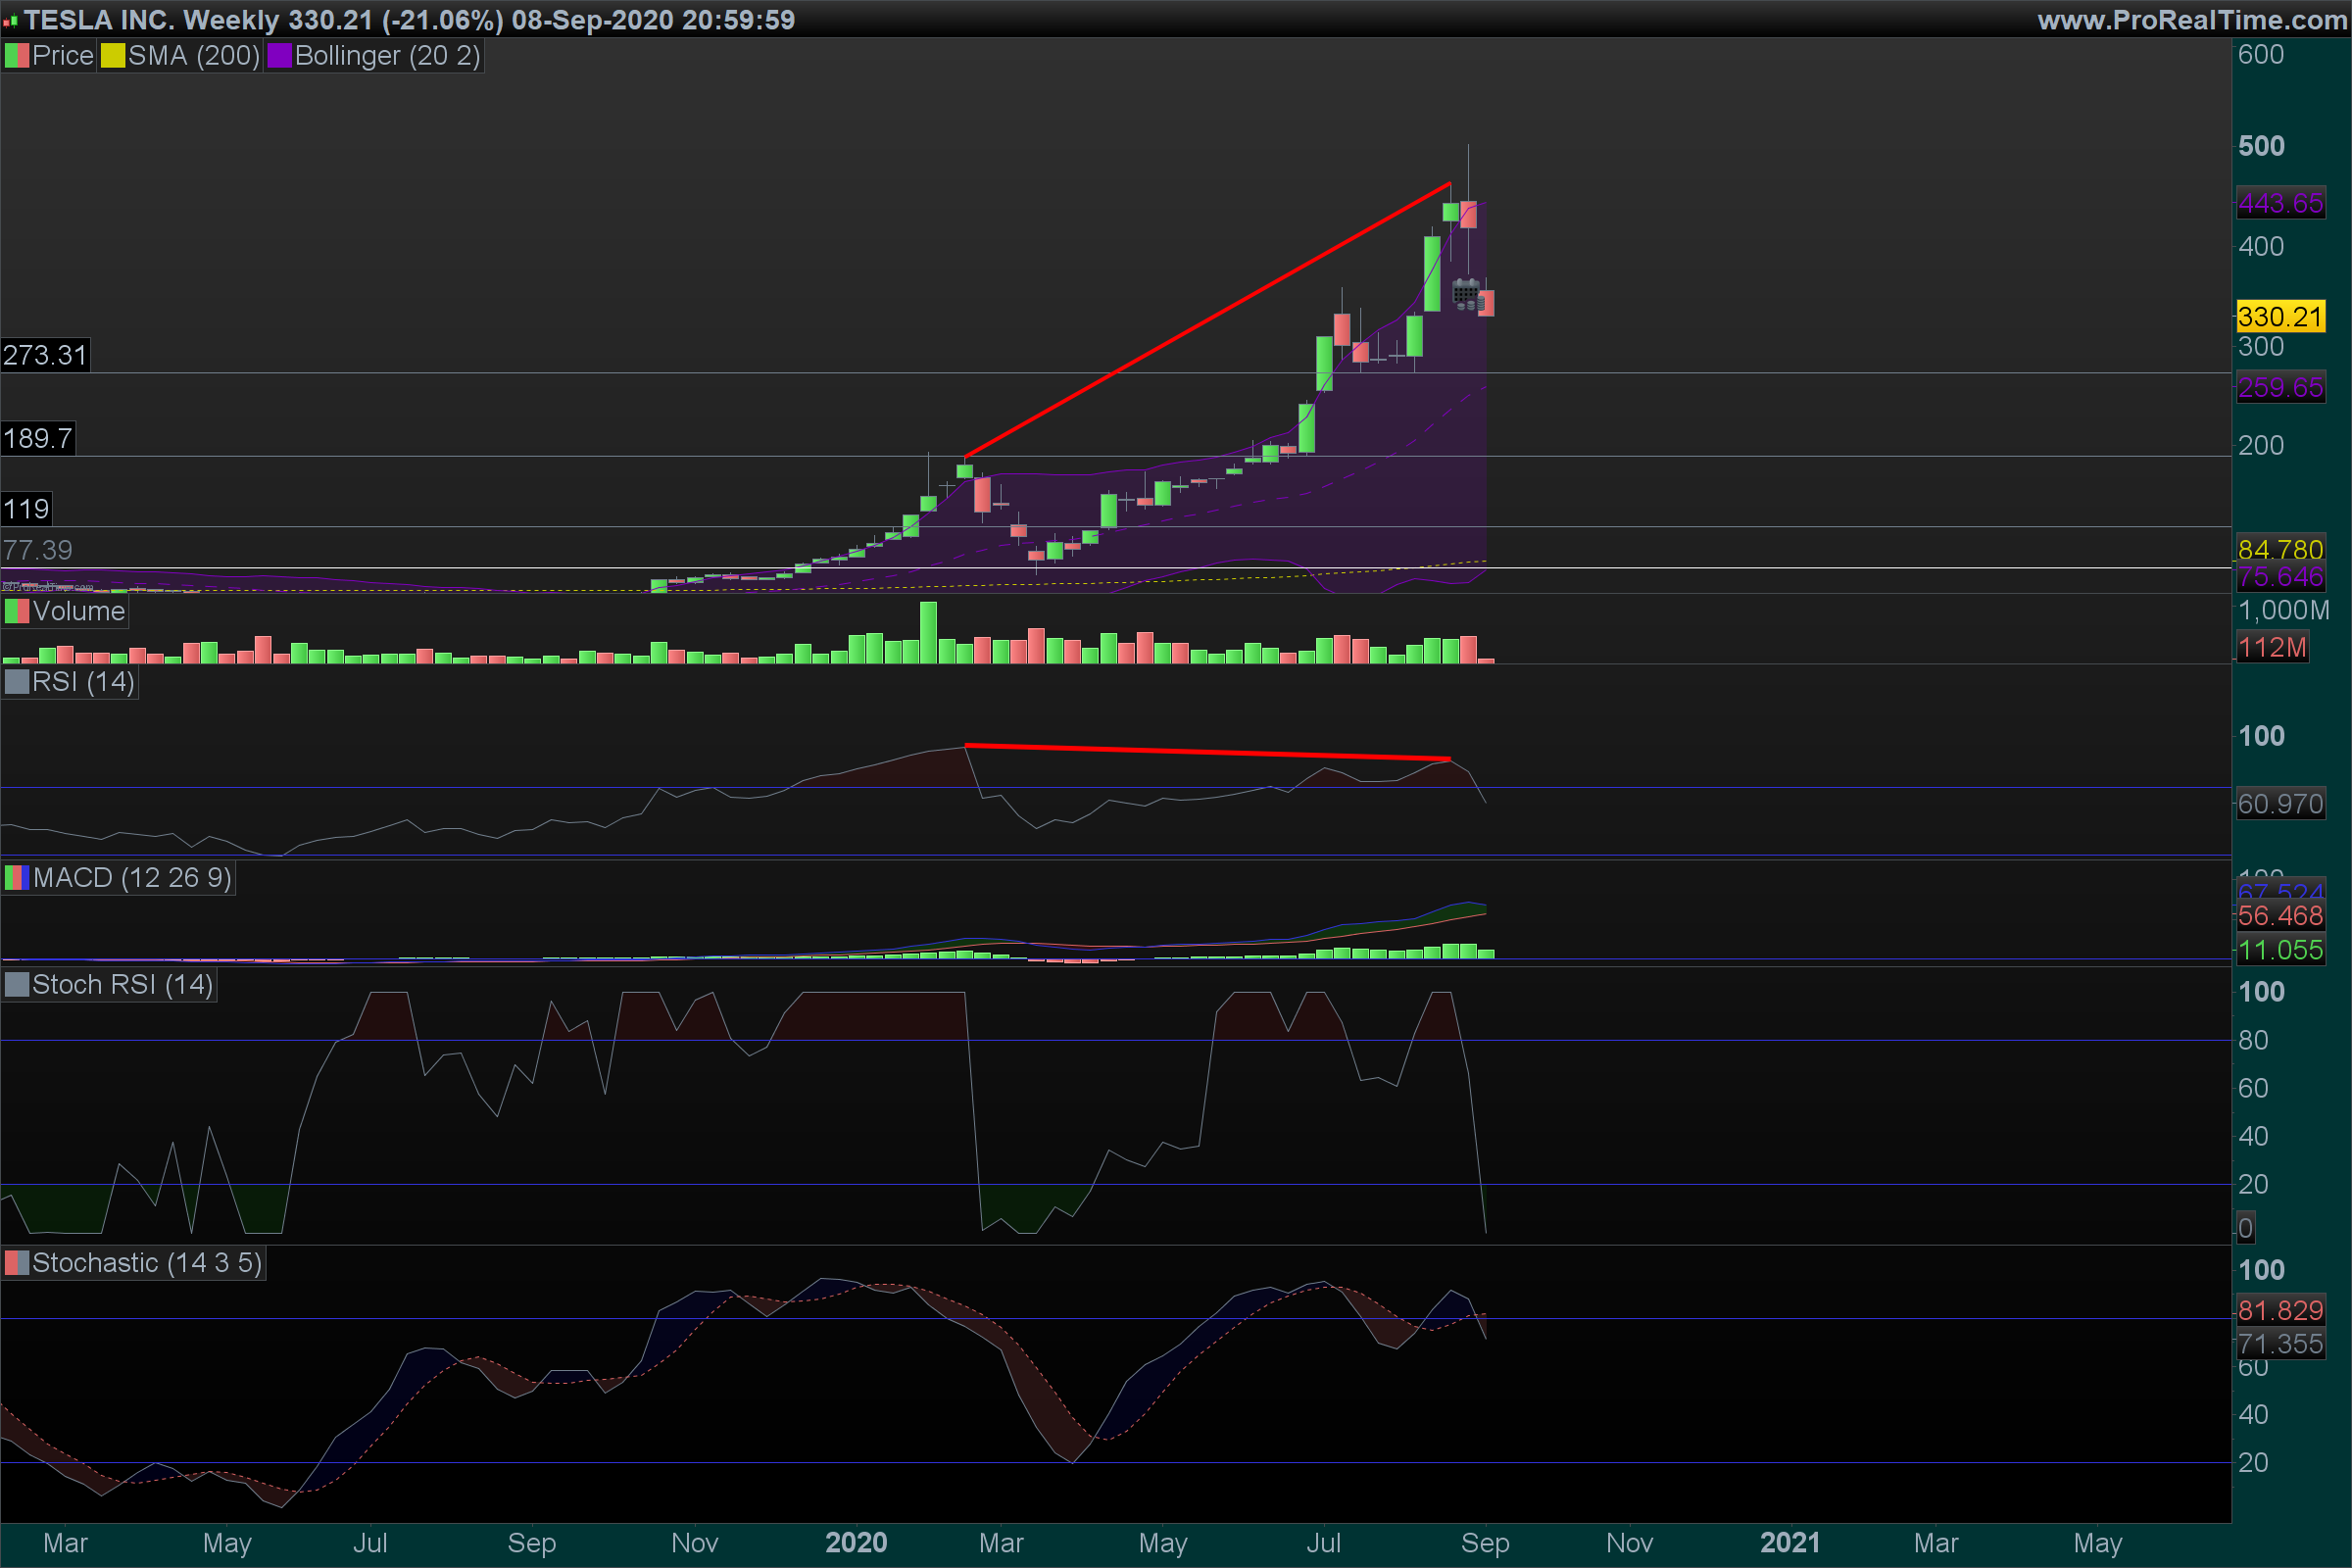Select the 189.7 horizontal level label
Viewport: 2352px width, 1568px height.
click(x=38, y=438)
